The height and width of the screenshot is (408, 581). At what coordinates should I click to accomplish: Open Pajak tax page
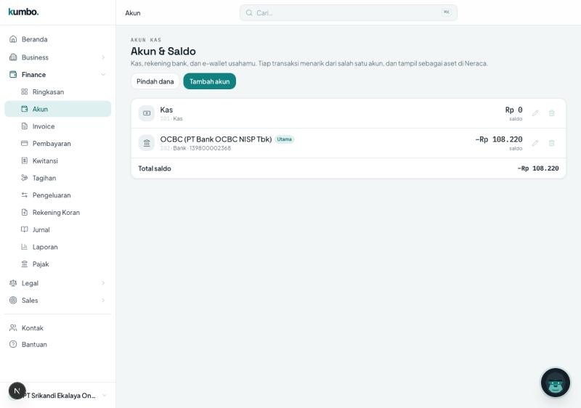coord(58,264)
